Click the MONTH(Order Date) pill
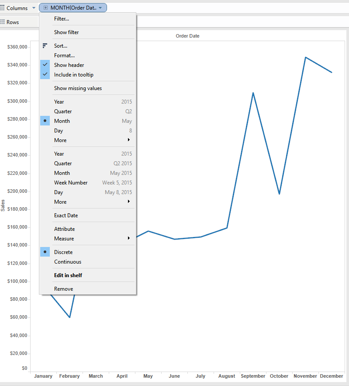This screenshot has height=386, width=349. point(73,8)
